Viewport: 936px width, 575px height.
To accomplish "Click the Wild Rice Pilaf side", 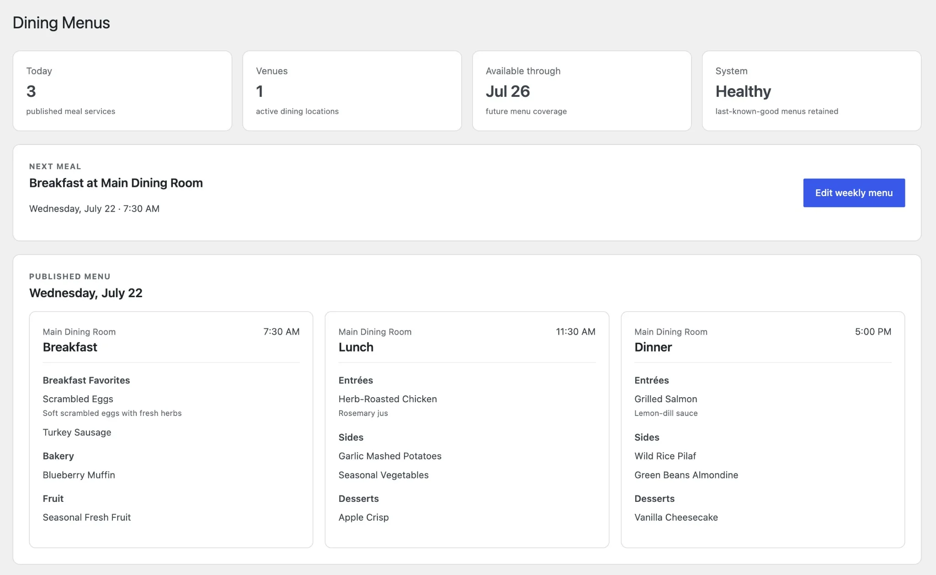I will (665, 456).
